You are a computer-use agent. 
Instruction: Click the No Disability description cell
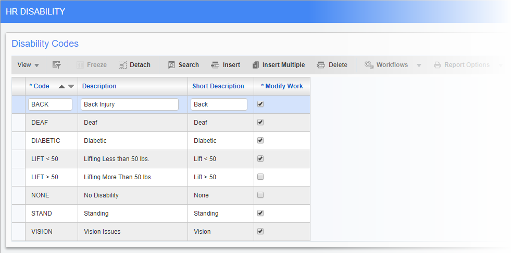tap(133, 195)
